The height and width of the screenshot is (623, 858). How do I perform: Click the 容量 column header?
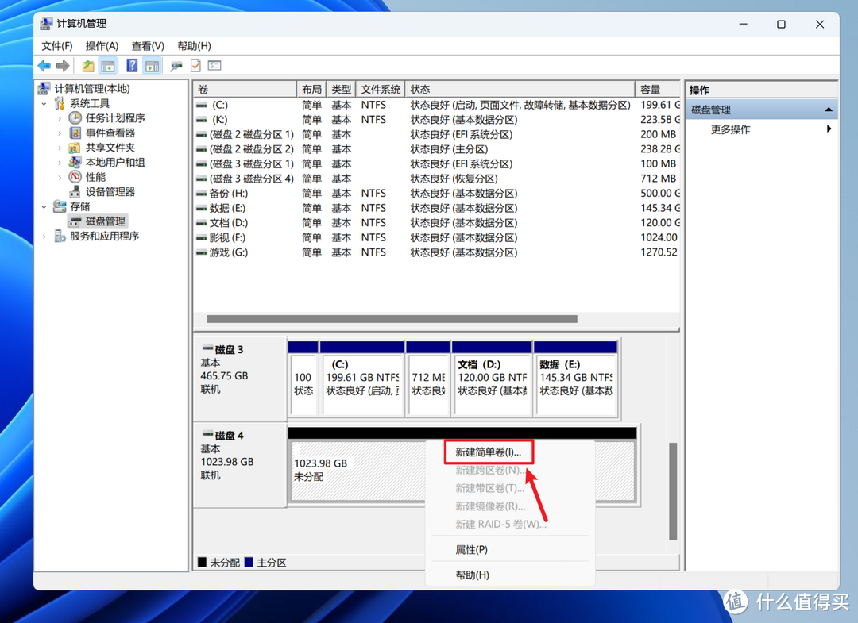pyautogui.click(x=656, y=90)
